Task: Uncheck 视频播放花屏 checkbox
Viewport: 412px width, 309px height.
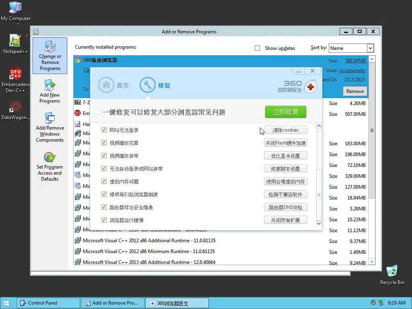Action: point(104,143)
